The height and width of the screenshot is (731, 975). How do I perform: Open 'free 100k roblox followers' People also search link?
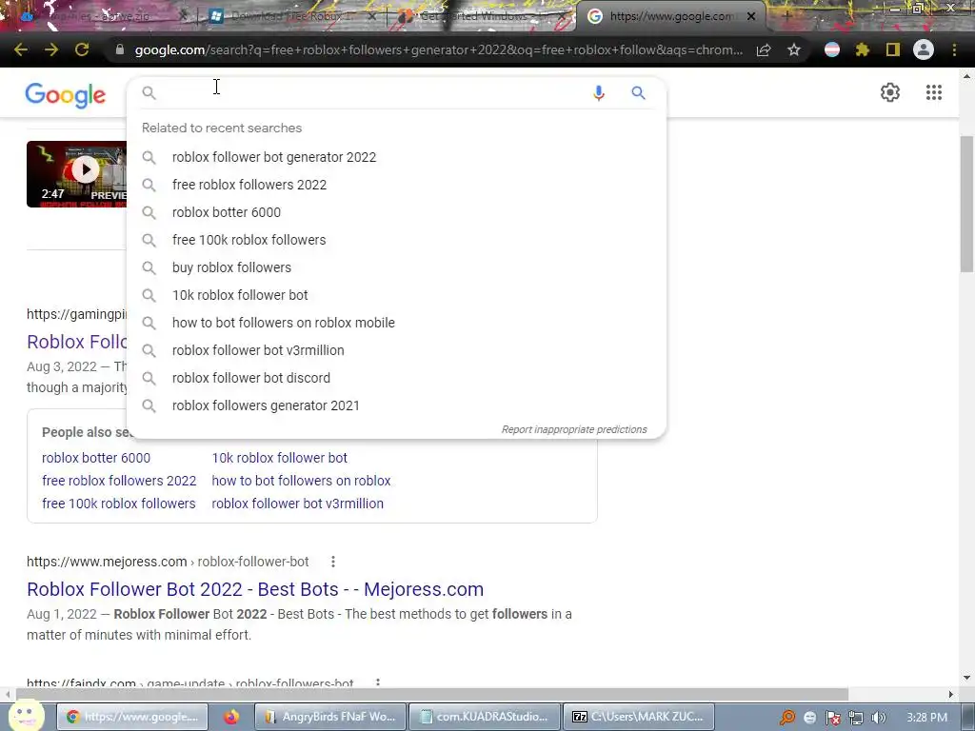click(118, 504)
